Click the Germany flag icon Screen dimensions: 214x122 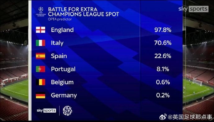click(41, 95)
